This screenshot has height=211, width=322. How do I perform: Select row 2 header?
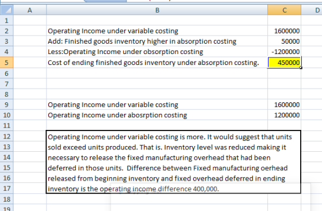click(7, 31)
